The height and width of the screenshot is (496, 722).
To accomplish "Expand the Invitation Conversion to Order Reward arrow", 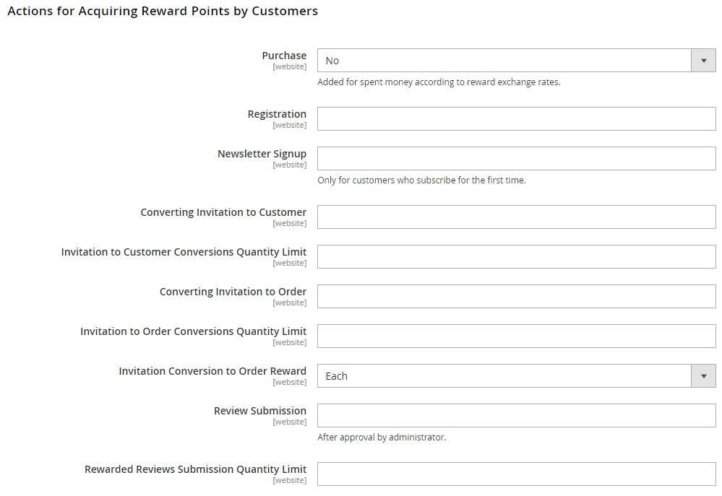I will coord(703,376).
